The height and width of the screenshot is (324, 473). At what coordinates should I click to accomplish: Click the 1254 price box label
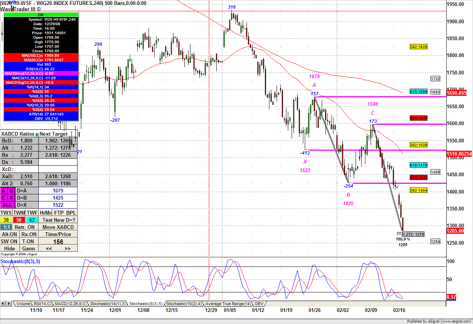tap(435, 241)
